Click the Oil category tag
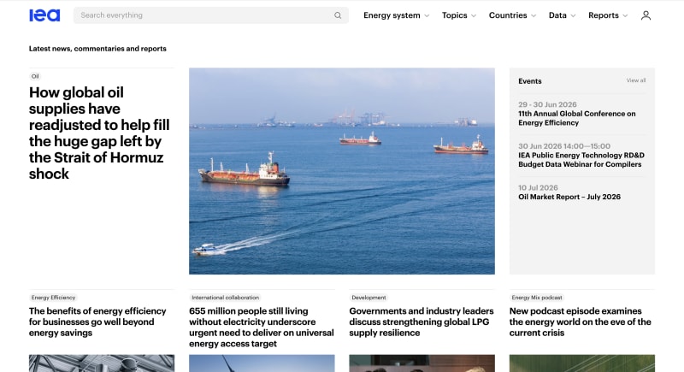Viewport: 684px width, 372px height. [35, 76]
